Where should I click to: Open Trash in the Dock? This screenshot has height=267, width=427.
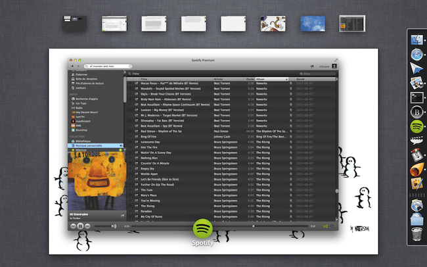pyautogui.click(x=416, y=234)
